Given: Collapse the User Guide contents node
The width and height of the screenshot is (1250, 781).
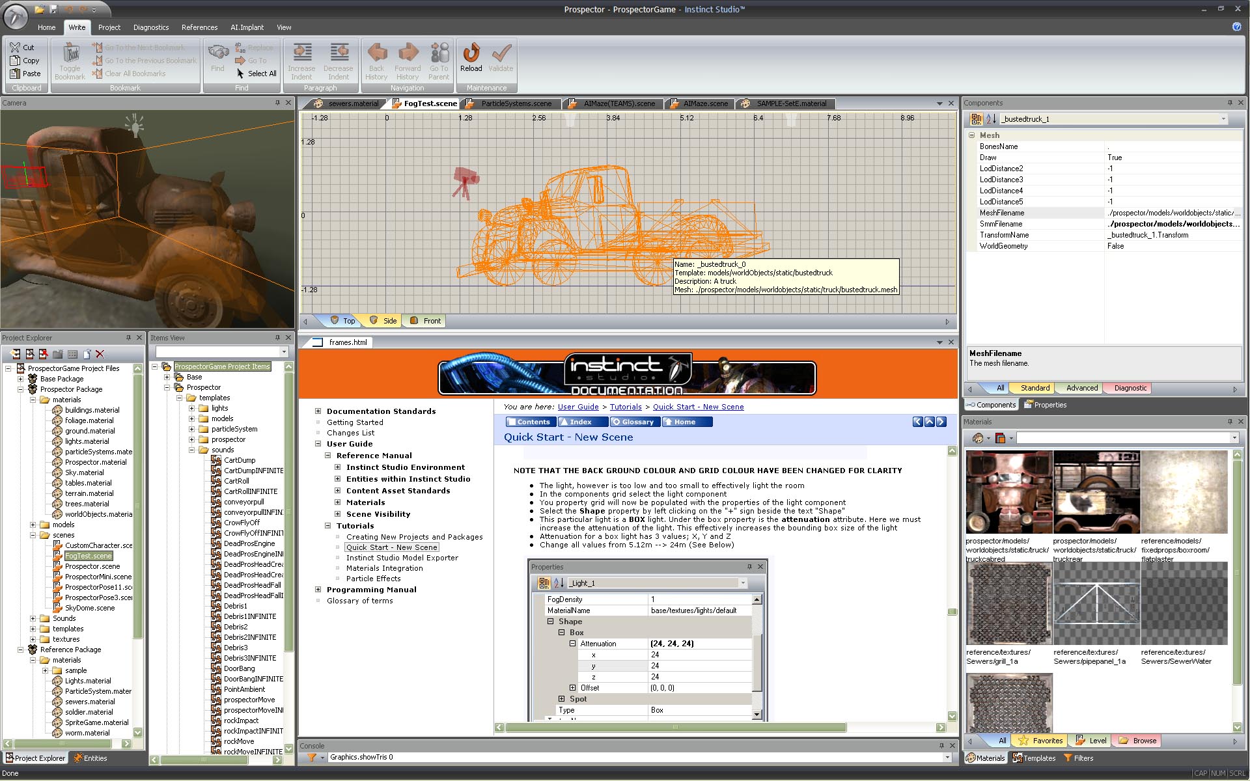Looking at the screenshot, I should 318,444.
